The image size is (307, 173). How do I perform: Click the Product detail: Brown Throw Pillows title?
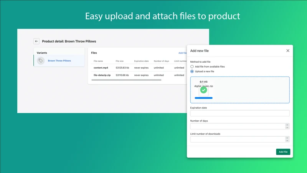pos(69,41)
